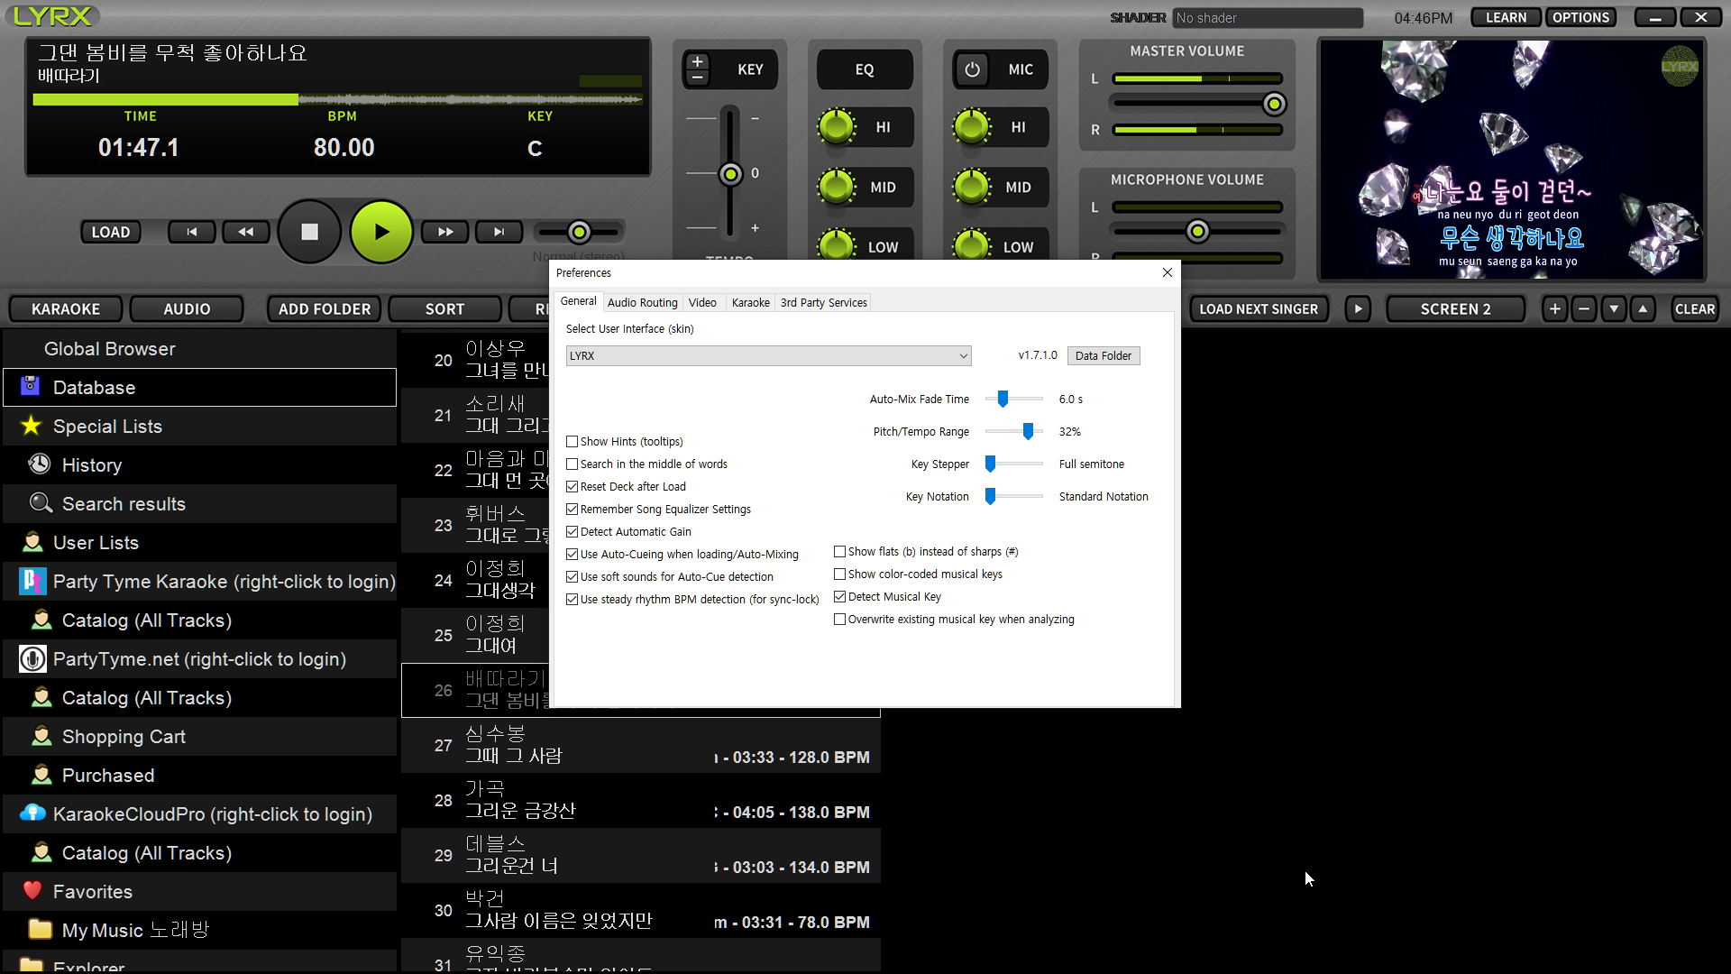Open Search results item
The height and width of the screenshot is (974, 1731).
pyautogui.click(x=200, y=504)
